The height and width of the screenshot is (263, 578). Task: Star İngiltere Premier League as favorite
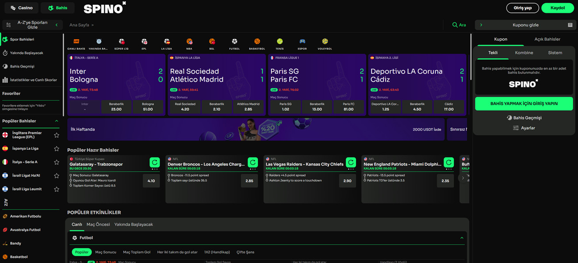[56, 135]
